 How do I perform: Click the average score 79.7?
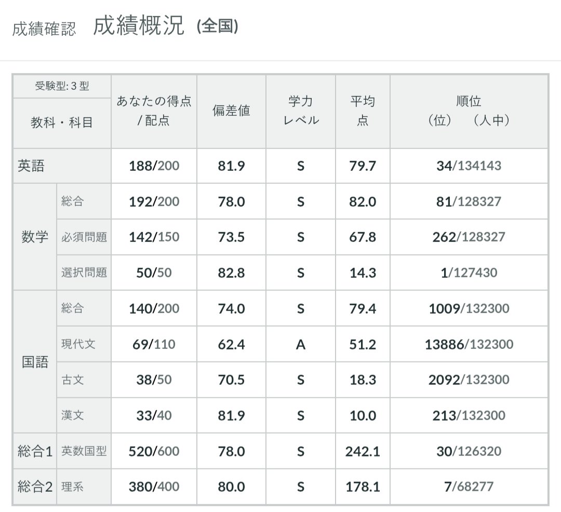tap(363, 166)
